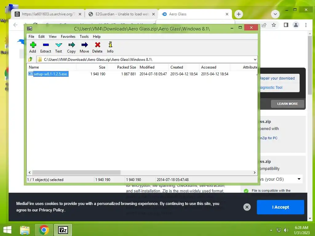Share this page in Chrome
This screenshot has width=315, height=236.
pyautogui.click(x=264, y=25)
